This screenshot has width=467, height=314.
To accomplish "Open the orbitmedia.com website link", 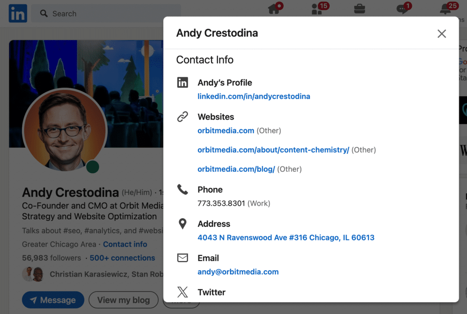I will point(226,131).
